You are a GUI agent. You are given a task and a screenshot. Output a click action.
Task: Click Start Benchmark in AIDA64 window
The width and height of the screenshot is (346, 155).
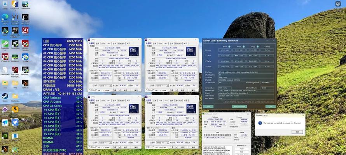239,107
